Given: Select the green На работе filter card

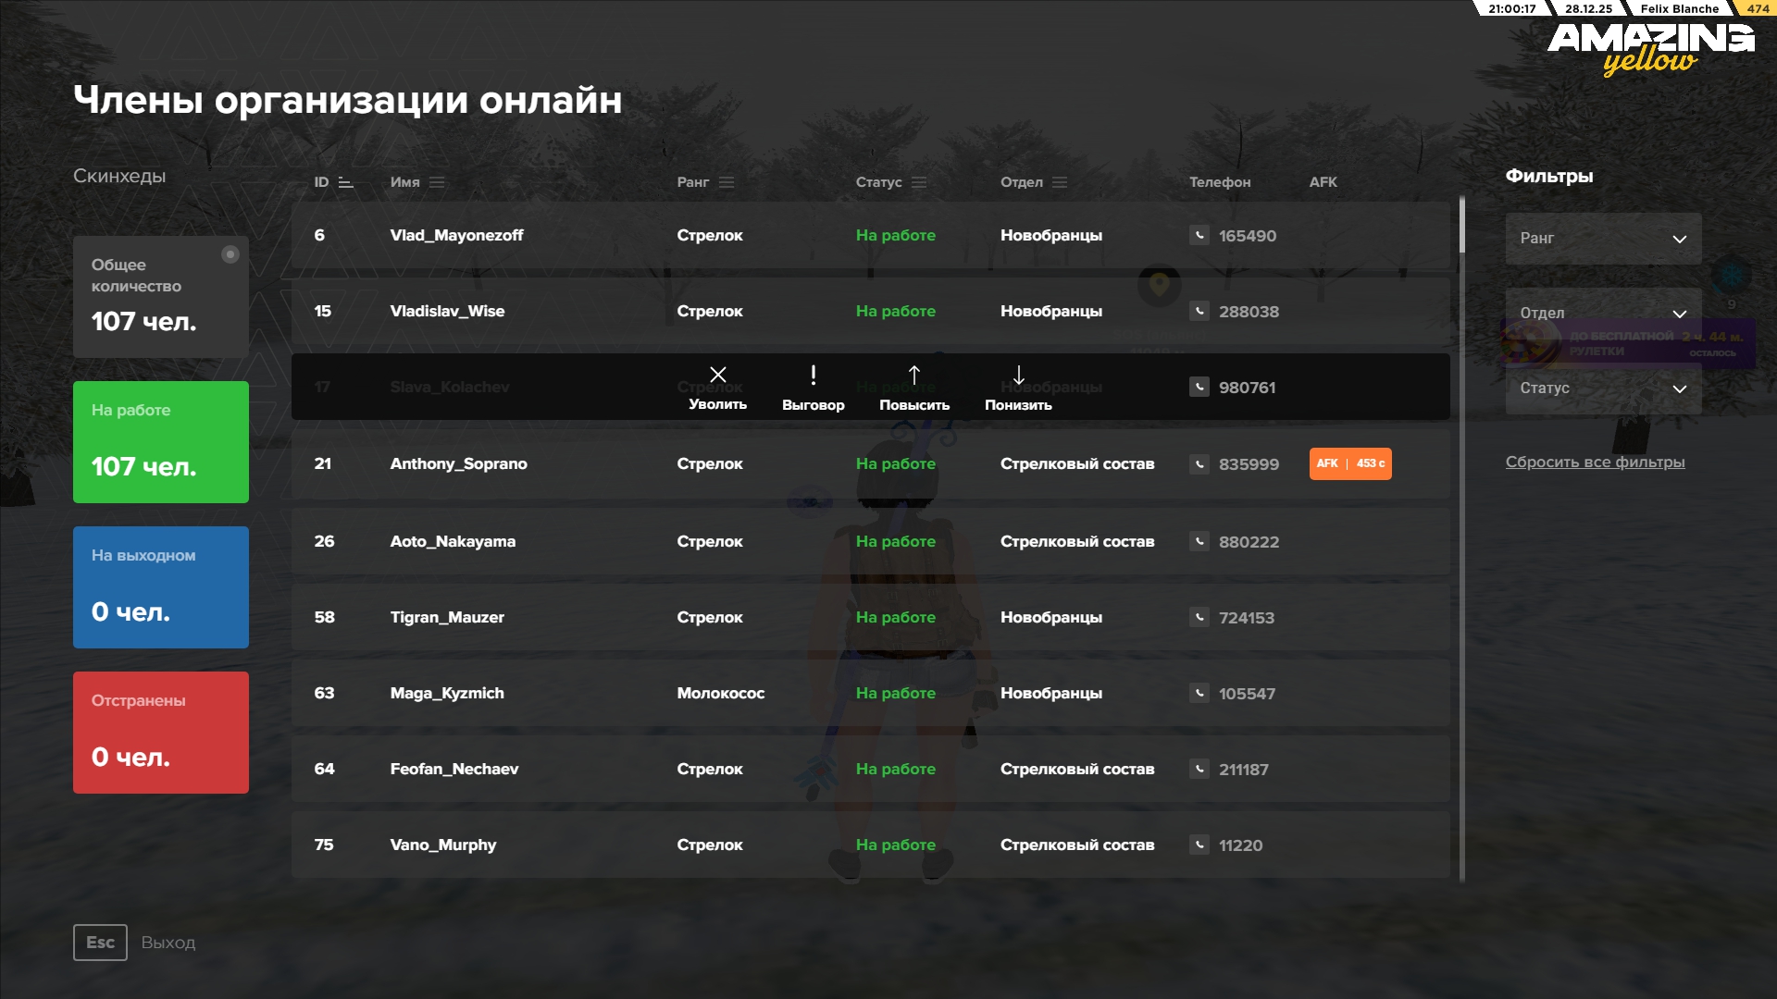Looking at the screenshot, I should (160, 441).
